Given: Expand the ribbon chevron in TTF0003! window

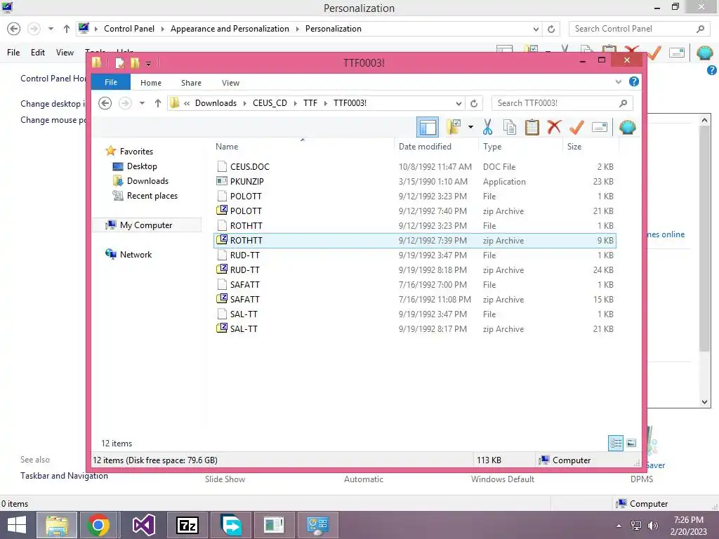Looking at the screenshot, I should point(618,81).
